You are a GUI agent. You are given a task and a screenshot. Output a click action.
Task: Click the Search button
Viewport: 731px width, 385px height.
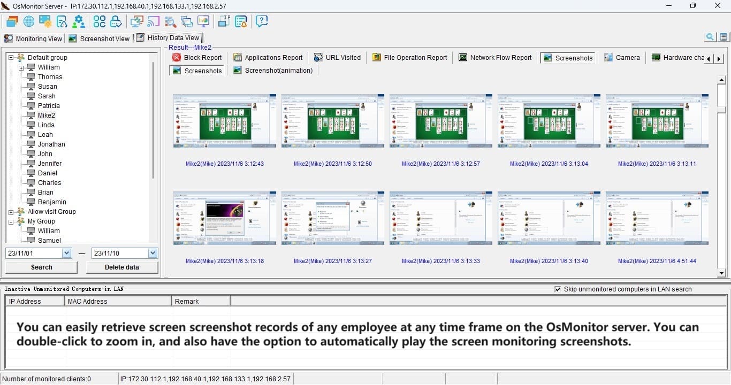(42, 267)
